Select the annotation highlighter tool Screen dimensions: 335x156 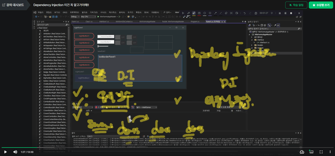coord(194,13)
